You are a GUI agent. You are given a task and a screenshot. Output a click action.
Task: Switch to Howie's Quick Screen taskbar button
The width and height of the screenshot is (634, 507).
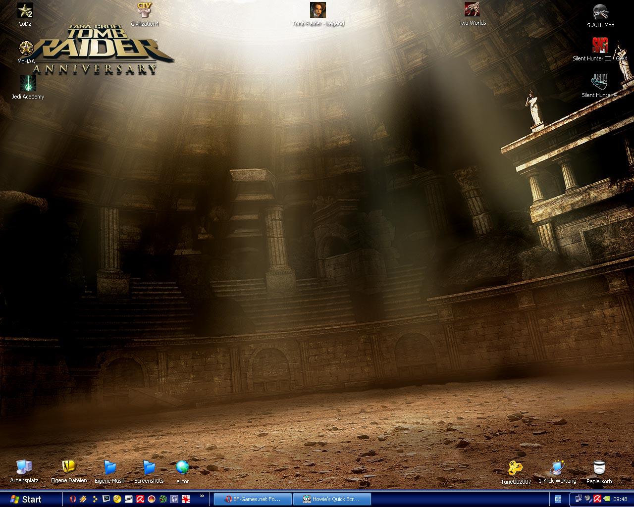[331, 499]
